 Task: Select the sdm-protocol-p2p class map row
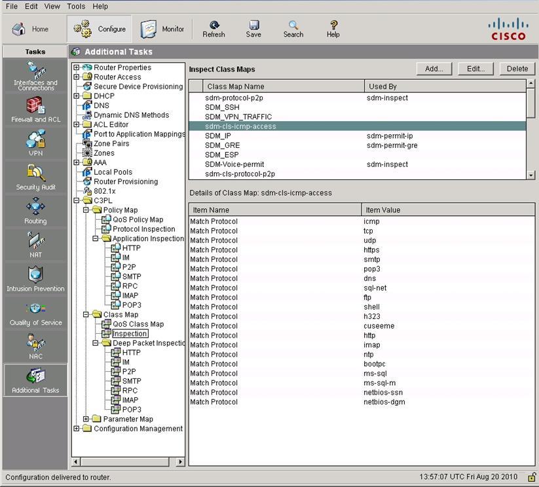click(358, 98)
